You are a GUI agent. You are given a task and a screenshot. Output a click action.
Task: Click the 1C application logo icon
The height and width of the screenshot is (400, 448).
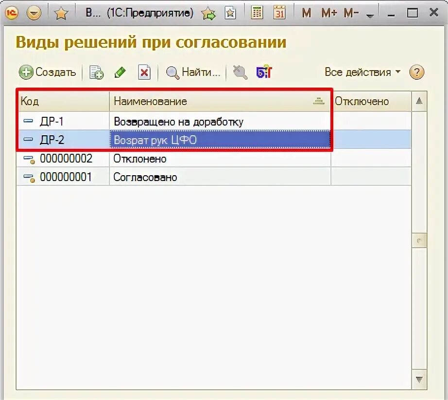tap(12, 13)
